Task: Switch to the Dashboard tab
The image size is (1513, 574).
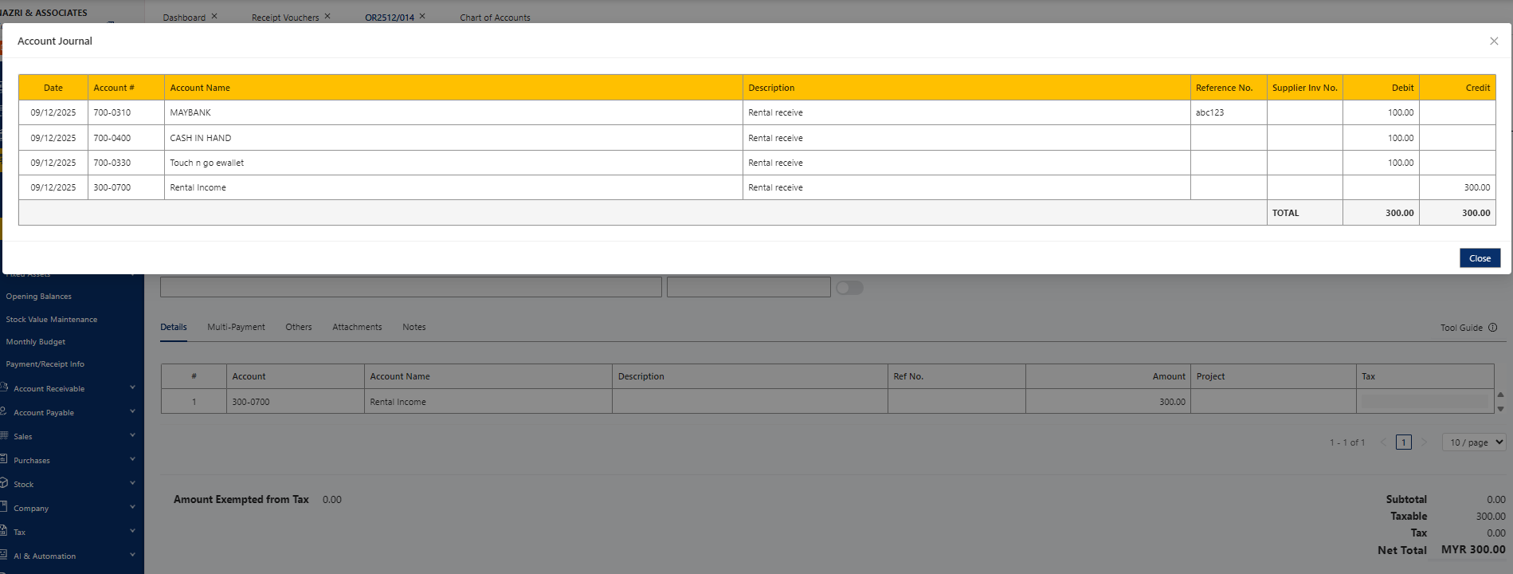Action: 184,18
